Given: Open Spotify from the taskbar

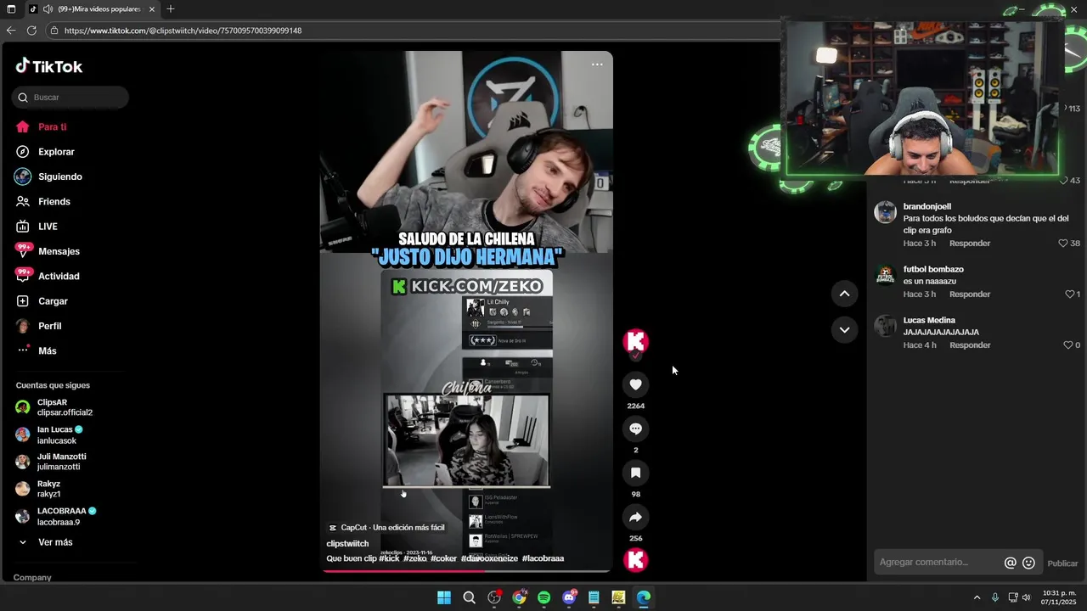Looking at the screenshot, I should pos(543,597).
